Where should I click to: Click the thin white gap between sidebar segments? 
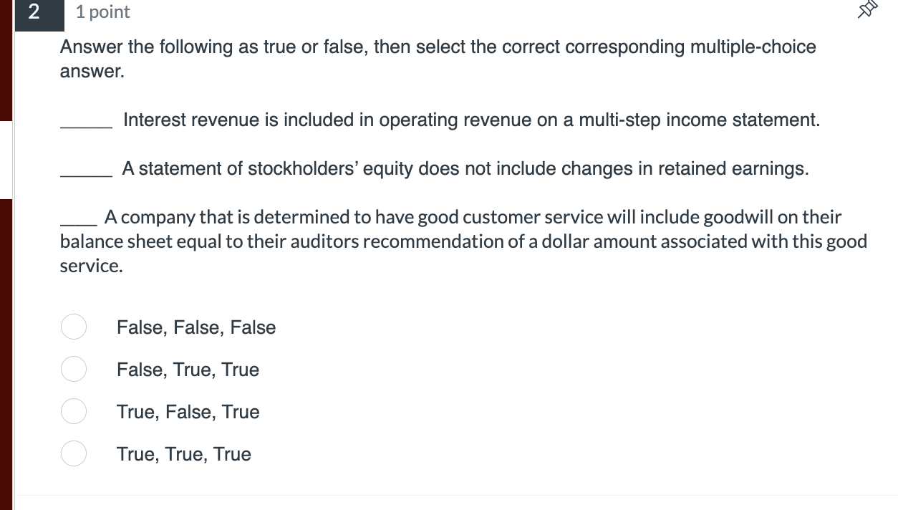click(x=5, y=159)
